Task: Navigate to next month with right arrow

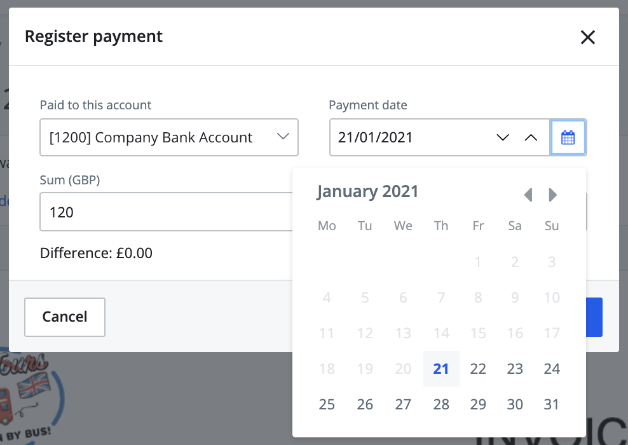Action: pyautogui.click(x=552, y=195)
